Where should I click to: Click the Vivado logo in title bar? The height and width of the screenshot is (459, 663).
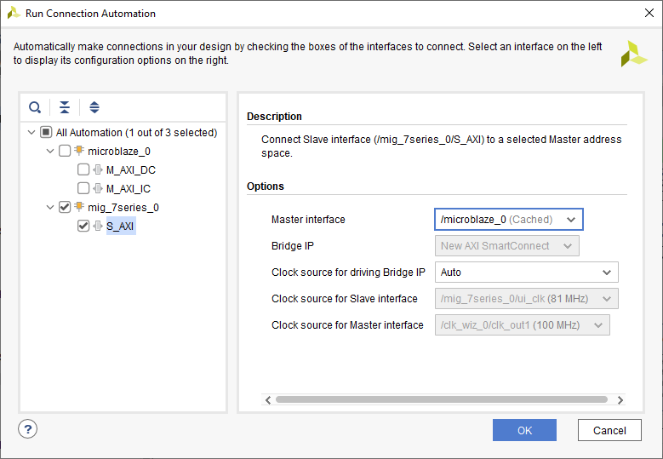(14, 13)
